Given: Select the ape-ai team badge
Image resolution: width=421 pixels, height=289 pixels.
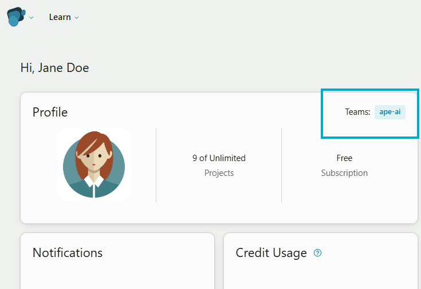Looking at the screenshot, I should [390, 112].
